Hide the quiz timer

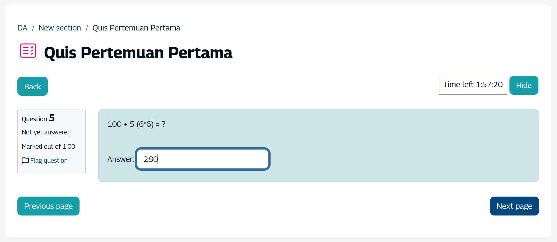[523, 85]
